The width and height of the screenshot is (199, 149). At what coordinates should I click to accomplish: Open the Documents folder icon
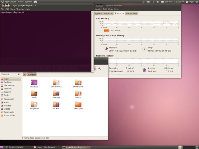[x=56, y=83]
